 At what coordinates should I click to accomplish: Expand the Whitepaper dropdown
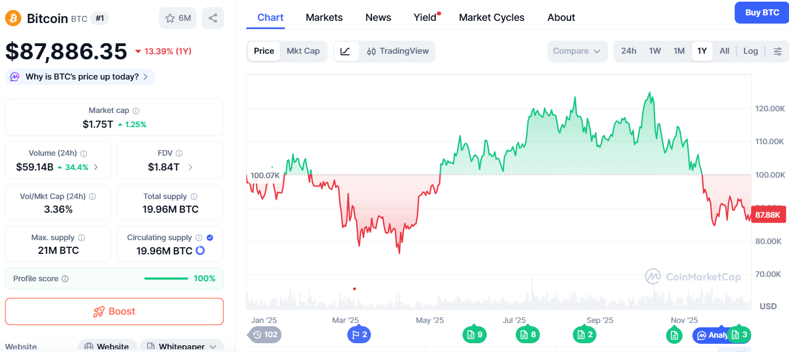pyautogui.click(x=182, y=347)
